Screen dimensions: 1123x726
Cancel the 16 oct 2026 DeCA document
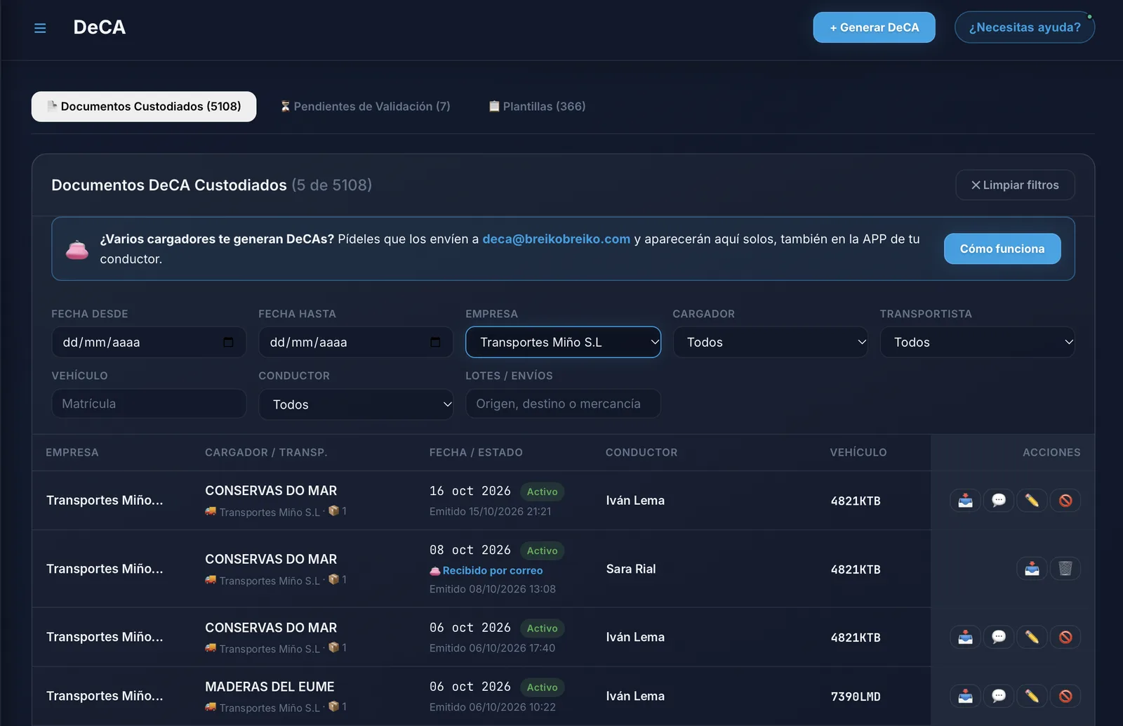pyautogui.click(x=1065, y=501)
